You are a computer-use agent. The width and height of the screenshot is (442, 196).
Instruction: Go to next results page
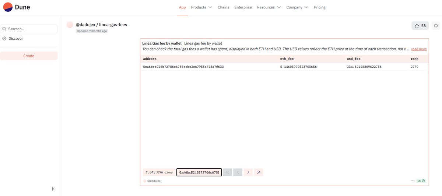click(248, 172)
